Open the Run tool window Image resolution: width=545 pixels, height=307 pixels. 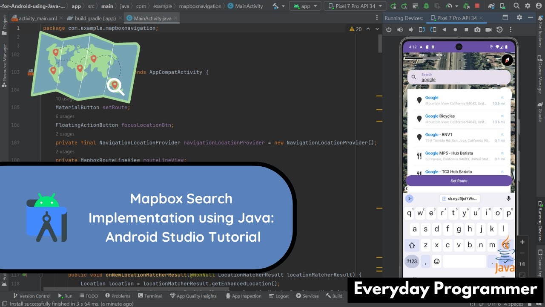pos(65,296)
